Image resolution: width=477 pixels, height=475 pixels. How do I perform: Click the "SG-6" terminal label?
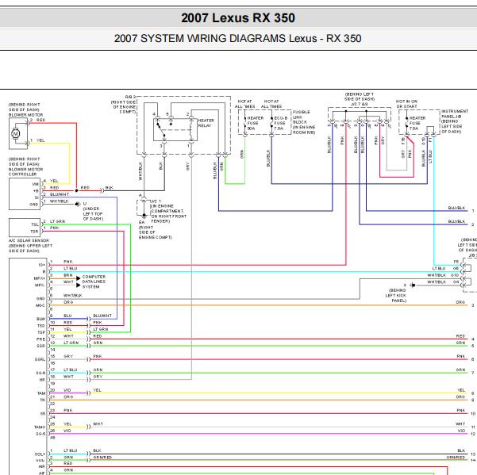click(40, 373)
